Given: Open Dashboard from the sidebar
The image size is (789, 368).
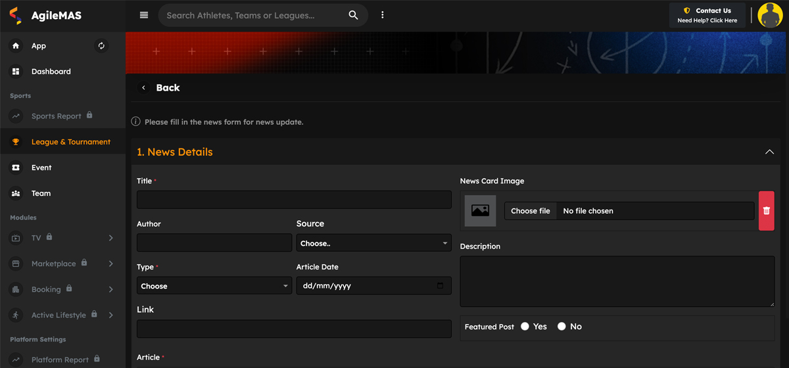Looking at the screenshot, I should pyautogui.click(x=51, y=72).
